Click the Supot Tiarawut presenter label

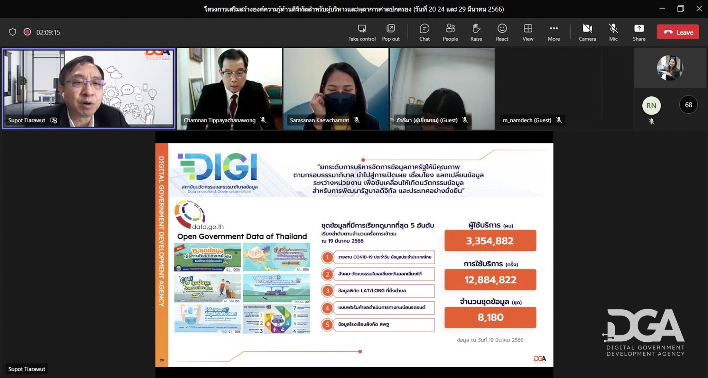[x=27, y=369]
